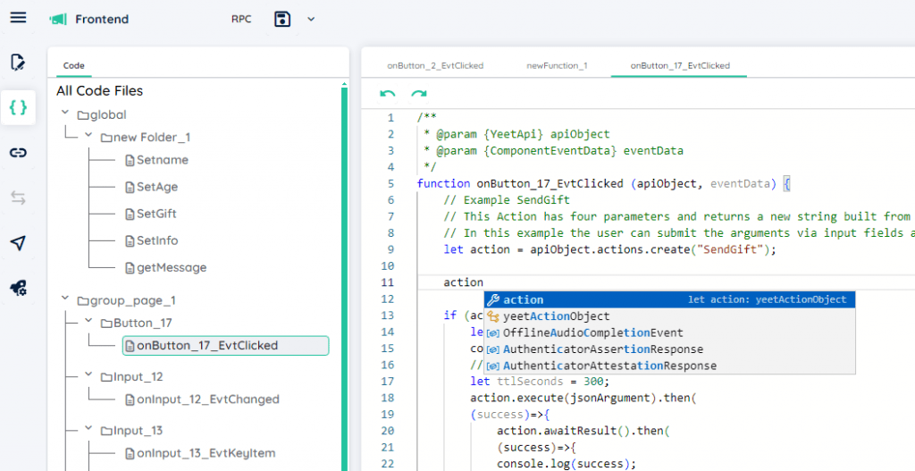Open the getMessage code file
Viewport: 915px width, 471px height.
click(x=171, y=267)
